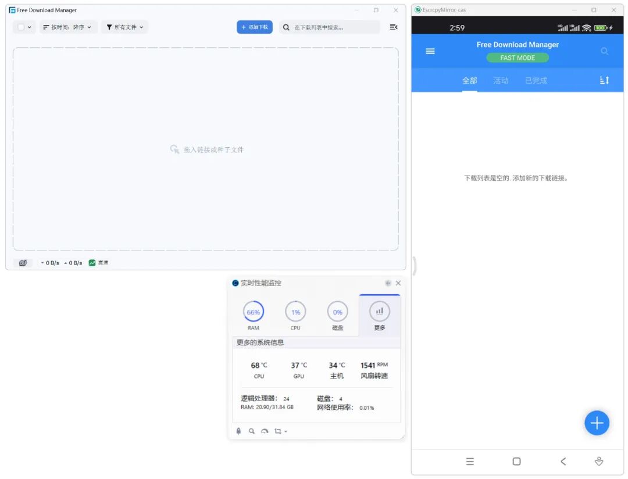Viewport: 628px width, 479px height.
Task: Open hamburger menu in mobile FDM app
Action: pos(430,51)
